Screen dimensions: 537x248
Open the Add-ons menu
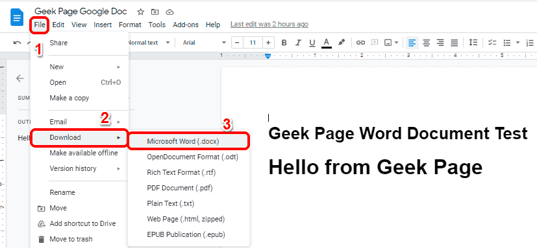click(x=186, y=25)
